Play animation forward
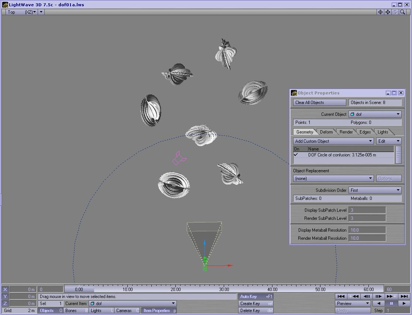Viewport: 412px width, 315px height. tap(404, 304)
